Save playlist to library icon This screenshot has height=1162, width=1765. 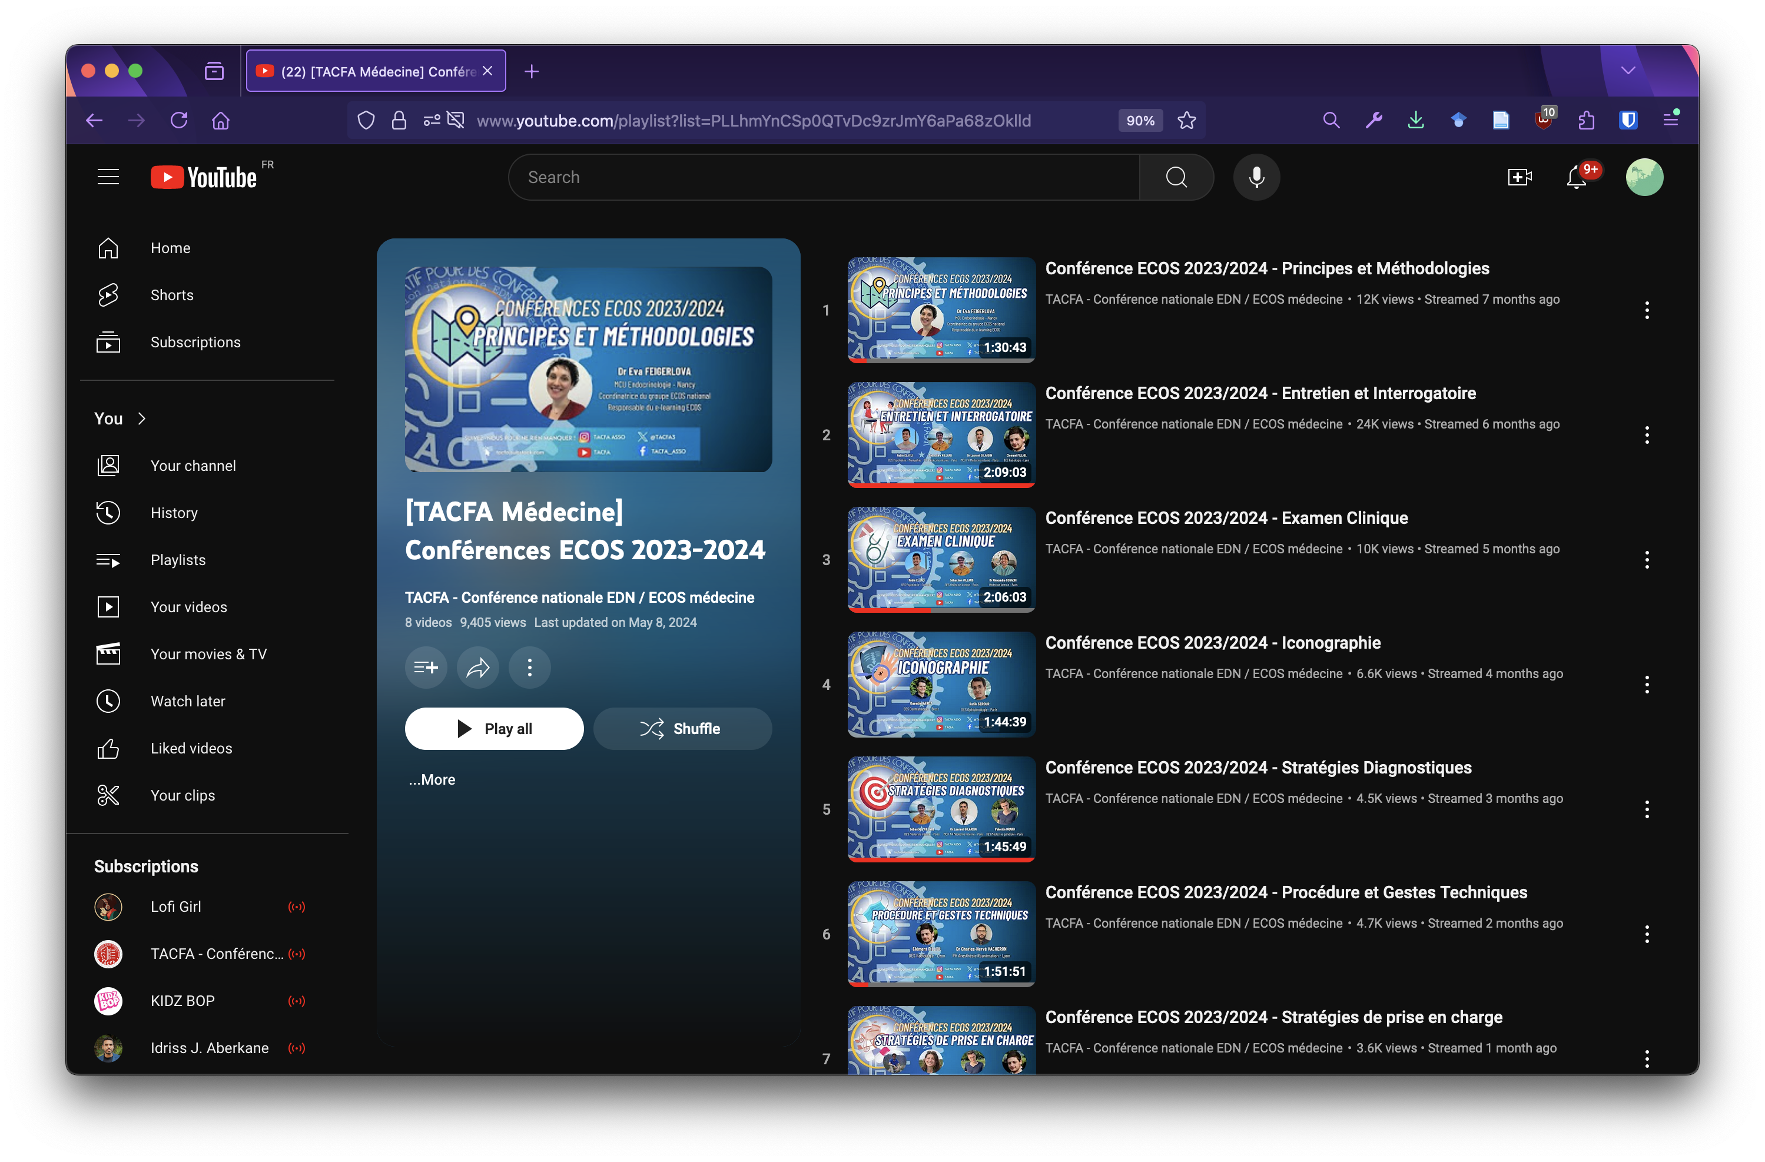point(426,668)
